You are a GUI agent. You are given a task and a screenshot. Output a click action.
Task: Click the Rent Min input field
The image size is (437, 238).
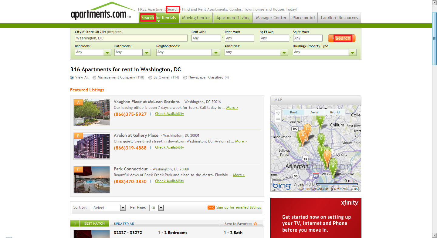point(206,38)
